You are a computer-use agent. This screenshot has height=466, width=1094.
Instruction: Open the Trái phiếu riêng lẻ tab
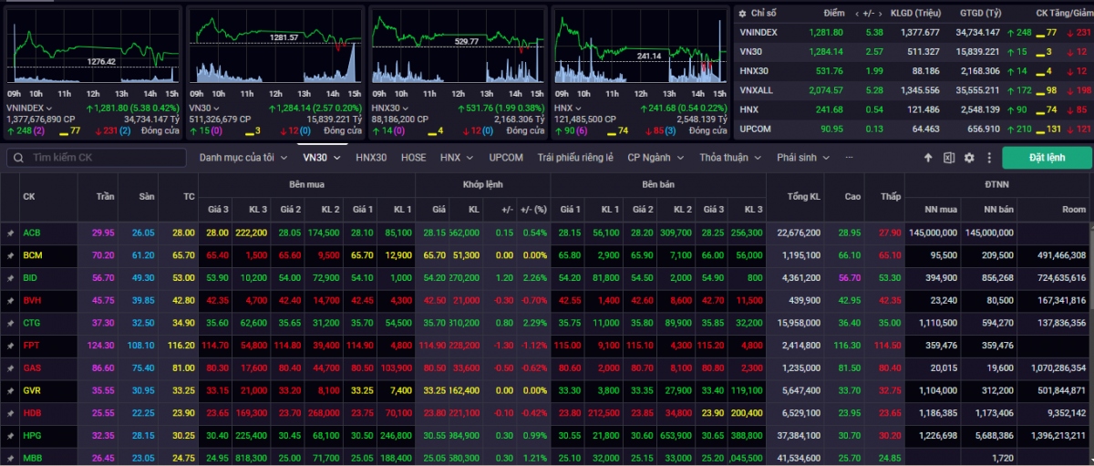point(575,157)
